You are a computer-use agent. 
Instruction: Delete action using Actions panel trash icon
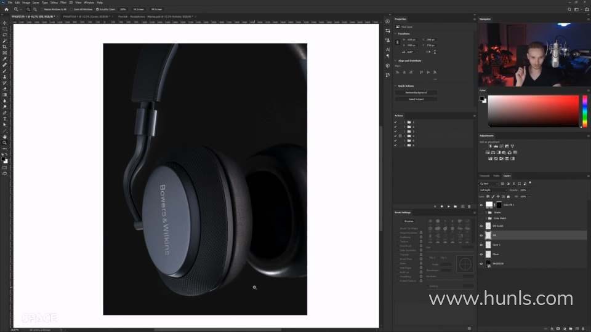[469, 207]
